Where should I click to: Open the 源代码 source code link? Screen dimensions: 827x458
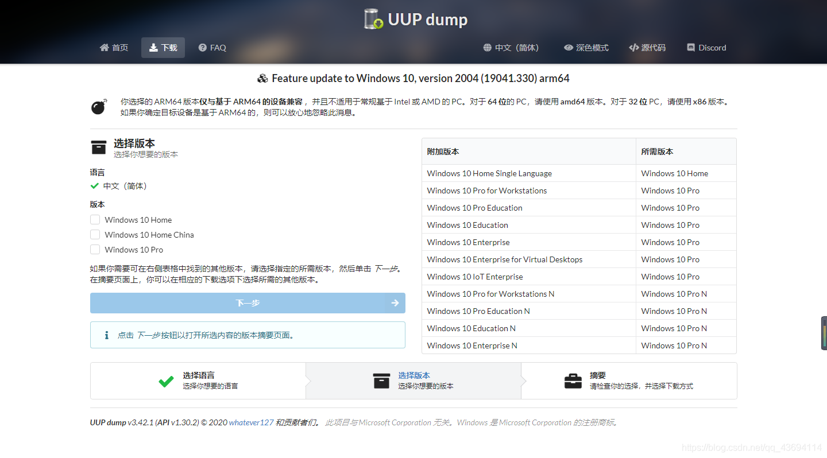pyautogui.click(x=647, y=48)
